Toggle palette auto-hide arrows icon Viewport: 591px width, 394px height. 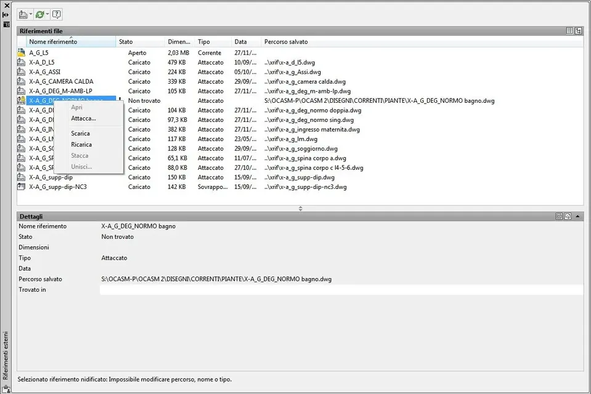click(6, 15)
